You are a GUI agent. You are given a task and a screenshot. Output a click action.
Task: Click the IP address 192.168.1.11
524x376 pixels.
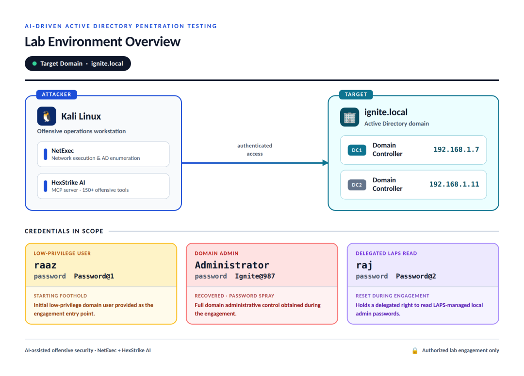[x=454, y=184]
